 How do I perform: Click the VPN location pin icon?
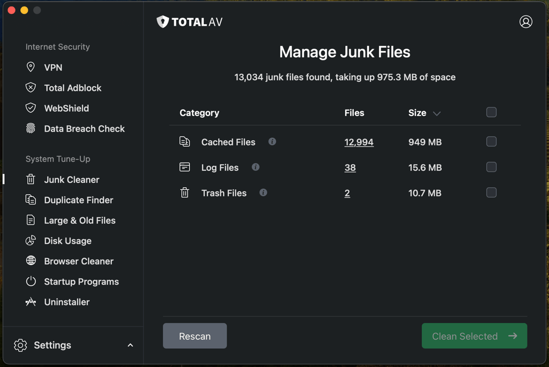tap(31, 67)
